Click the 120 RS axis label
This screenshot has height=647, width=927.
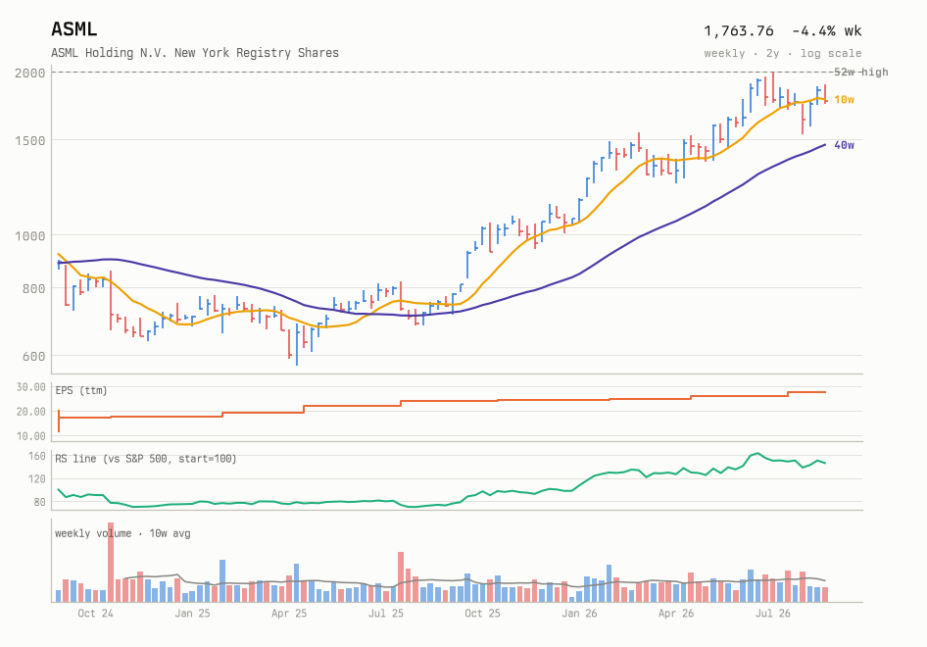coord(36,479)
